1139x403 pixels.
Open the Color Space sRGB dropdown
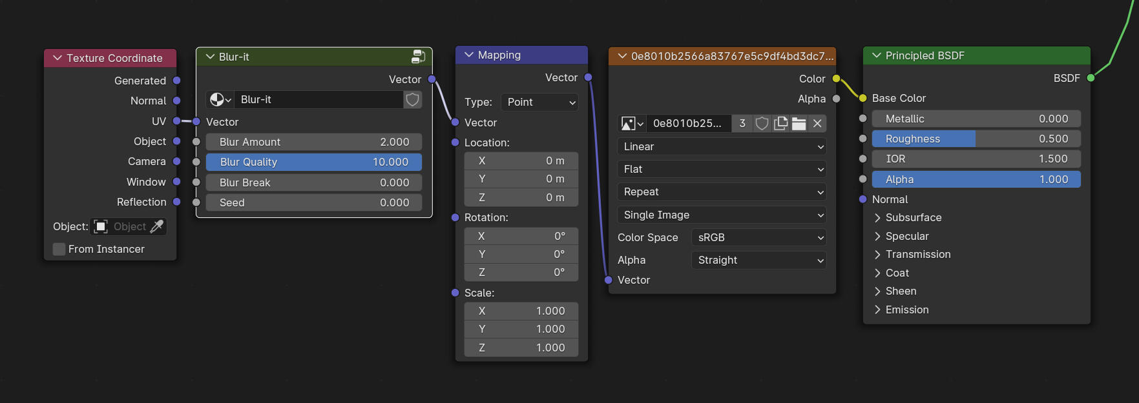758,238
